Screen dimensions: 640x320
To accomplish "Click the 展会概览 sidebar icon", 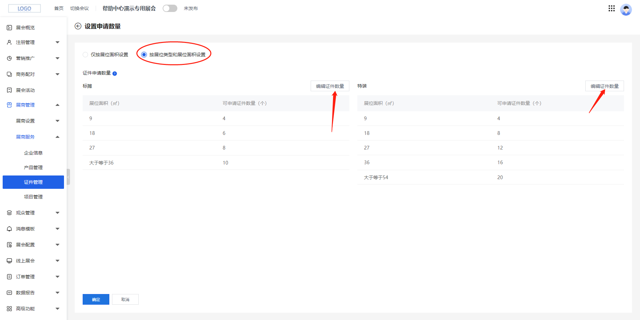I will tap(9, 28).
